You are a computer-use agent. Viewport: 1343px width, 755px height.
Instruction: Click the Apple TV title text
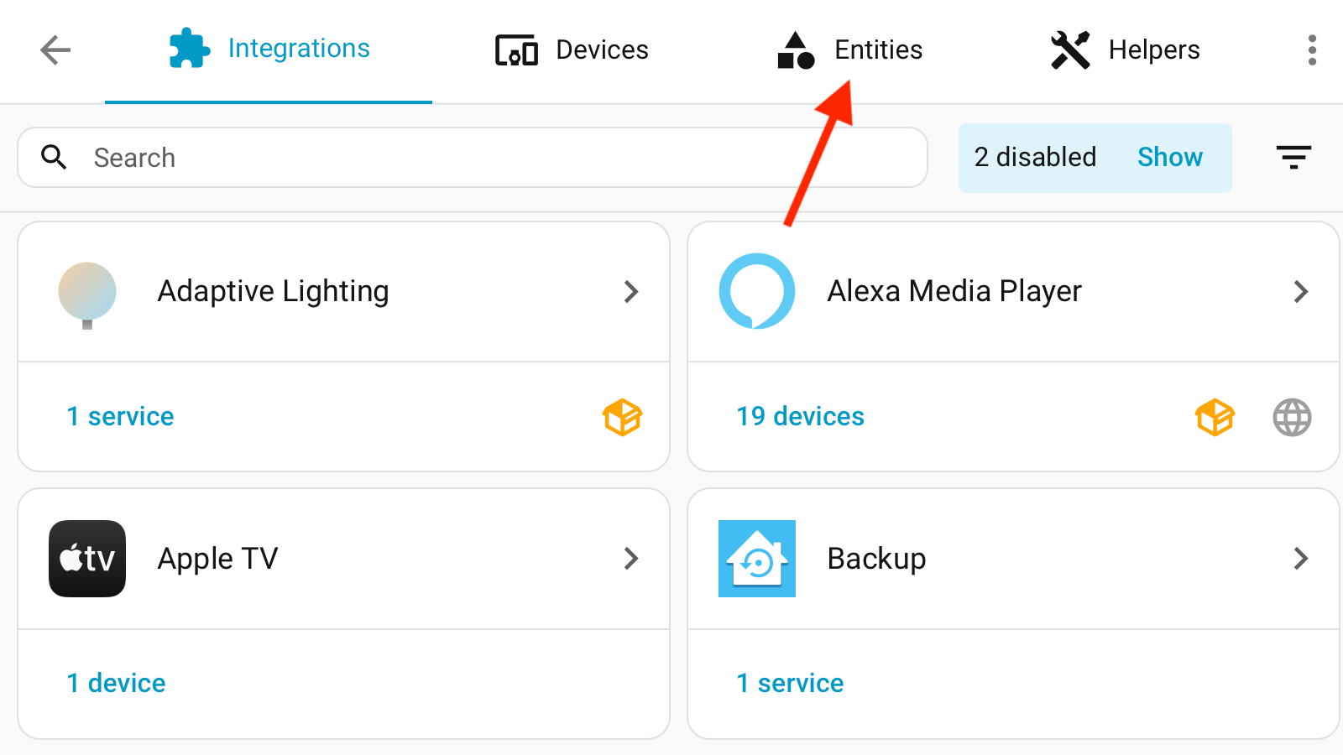tap(217, 559)
